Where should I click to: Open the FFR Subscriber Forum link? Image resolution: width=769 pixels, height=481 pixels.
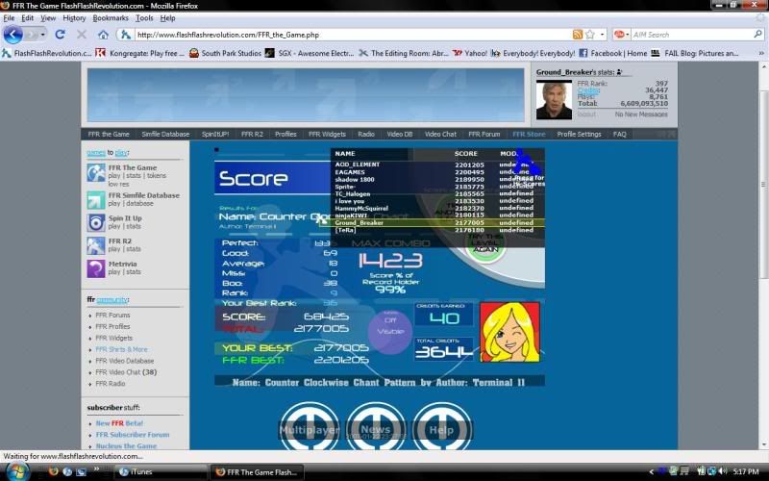click(133, 435)
